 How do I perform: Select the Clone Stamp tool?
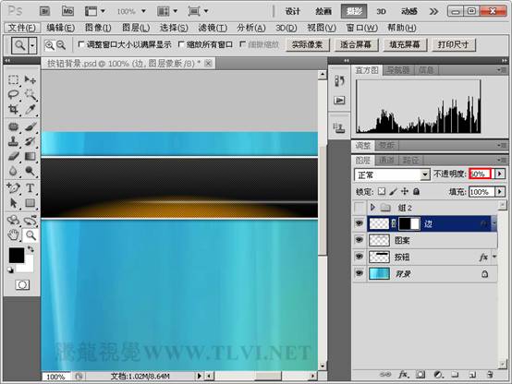(x=13, y=141)
